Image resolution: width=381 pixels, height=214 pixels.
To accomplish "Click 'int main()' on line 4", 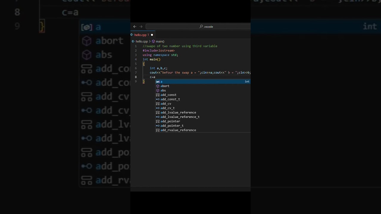I will coord(152,59).
